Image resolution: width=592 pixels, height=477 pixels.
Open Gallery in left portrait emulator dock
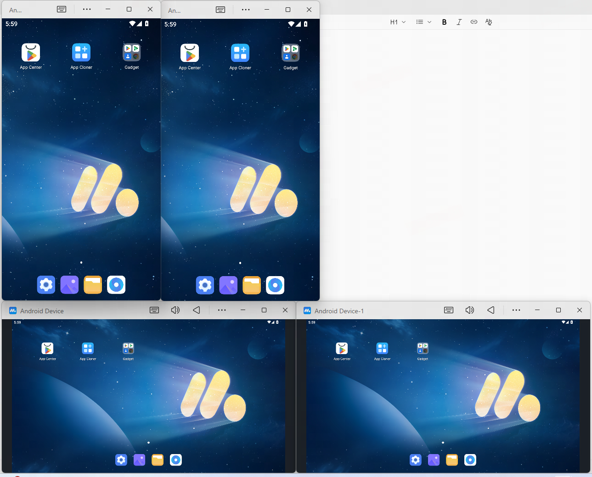(69, 285)
